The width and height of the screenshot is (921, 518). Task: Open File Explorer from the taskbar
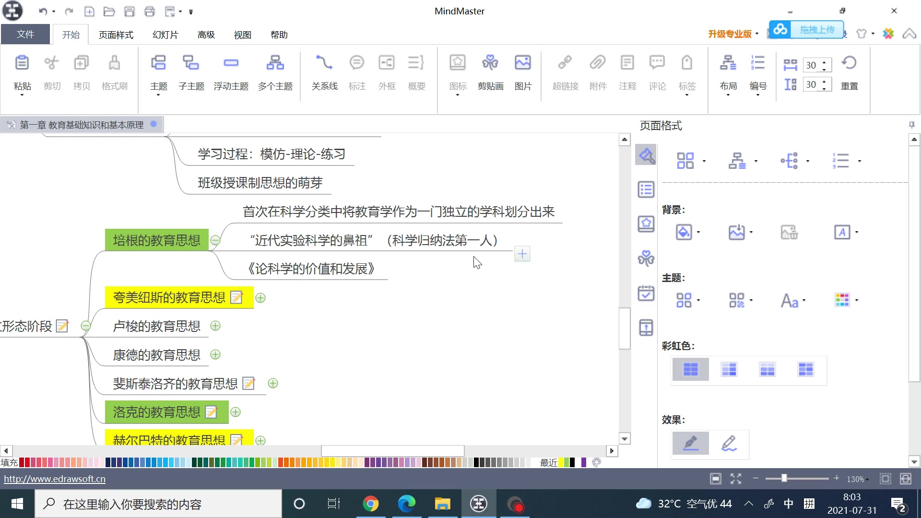[x=442, y=504]
